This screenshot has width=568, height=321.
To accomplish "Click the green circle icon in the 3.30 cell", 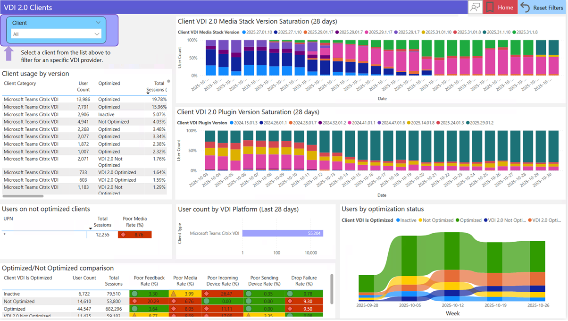I will pyautogui.click(x=135, y=294).
